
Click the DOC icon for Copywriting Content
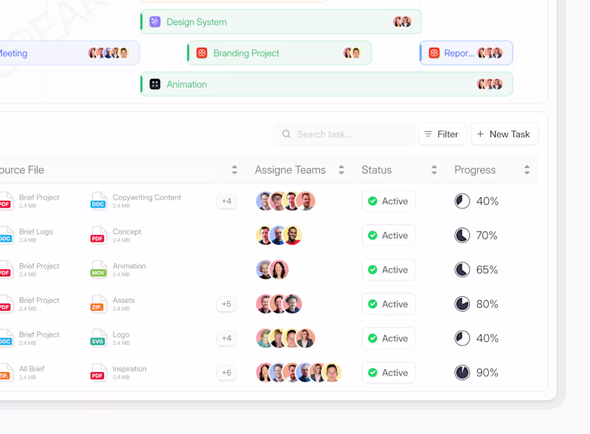point(98,200)
